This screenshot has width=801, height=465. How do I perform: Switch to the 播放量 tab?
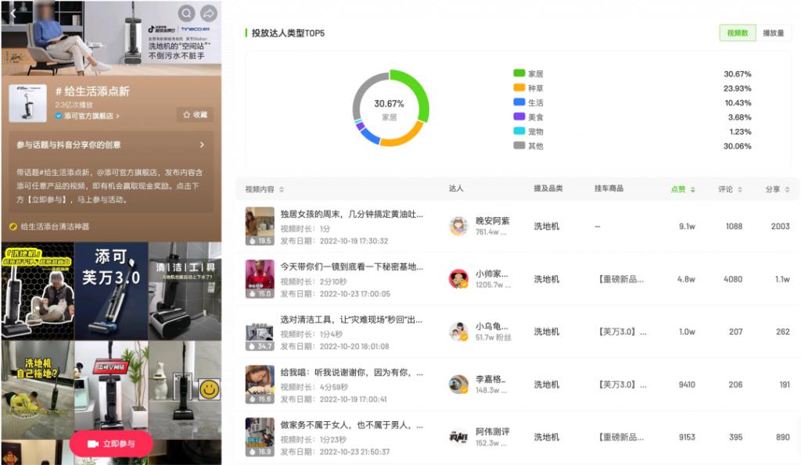pyautogui.click(x=774, y=33)
